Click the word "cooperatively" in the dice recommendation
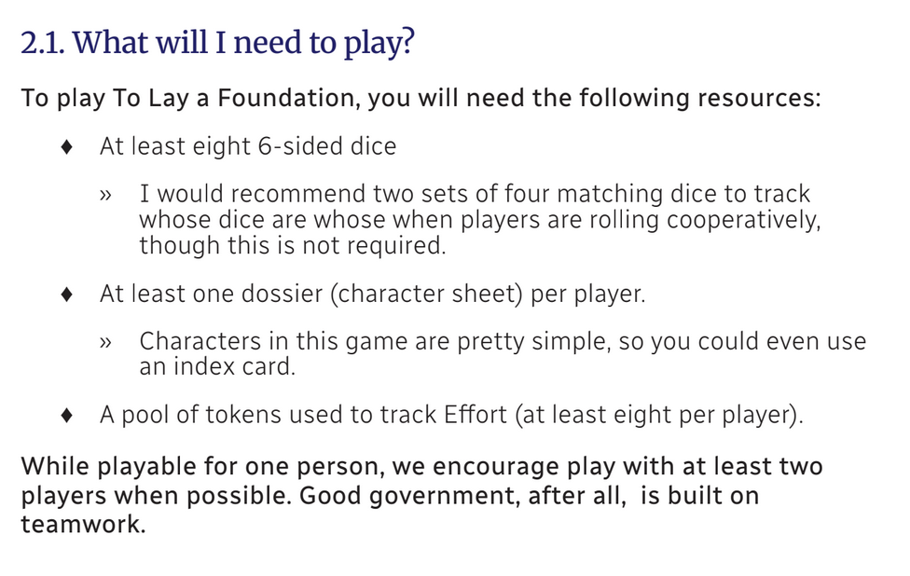The height and width of the screenshot is (576, 910). coord(743,220)
